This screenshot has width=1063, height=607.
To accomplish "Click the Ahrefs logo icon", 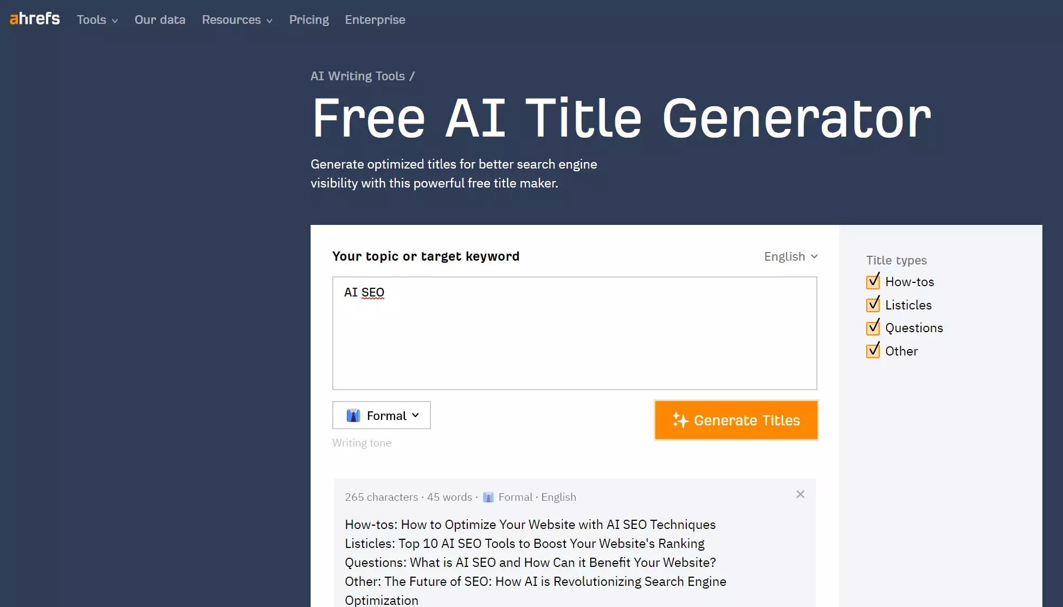I will tap(34, 18).
